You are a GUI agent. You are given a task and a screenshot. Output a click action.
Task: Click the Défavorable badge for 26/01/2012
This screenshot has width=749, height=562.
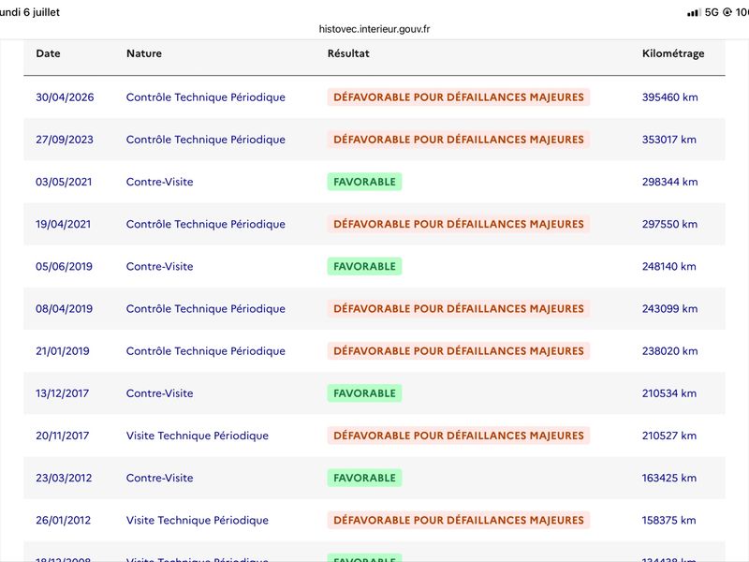pyautogui.click(x=459, y=520)
